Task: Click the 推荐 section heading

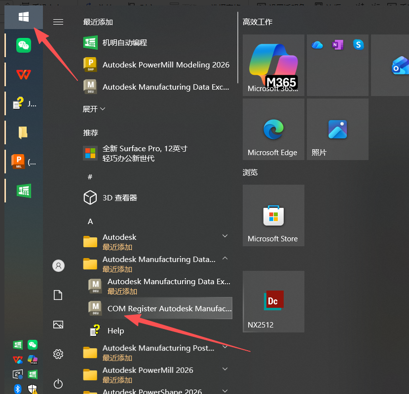Action: 90,133
